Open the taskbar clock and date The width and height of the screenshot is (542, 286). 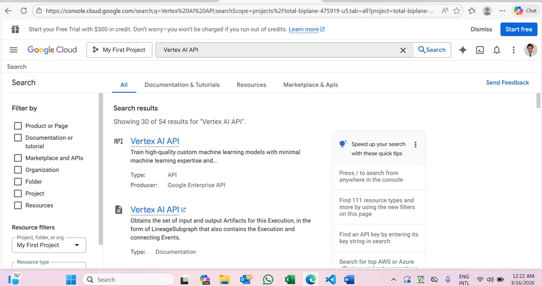click(x=523, y=279)
